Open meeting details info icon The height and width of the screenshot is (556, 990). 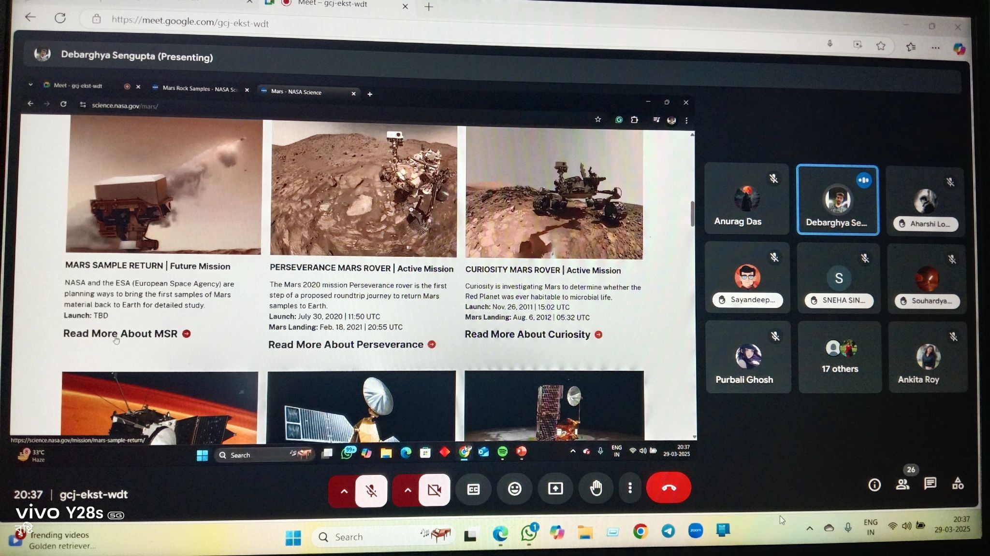[x=874, y=485]
